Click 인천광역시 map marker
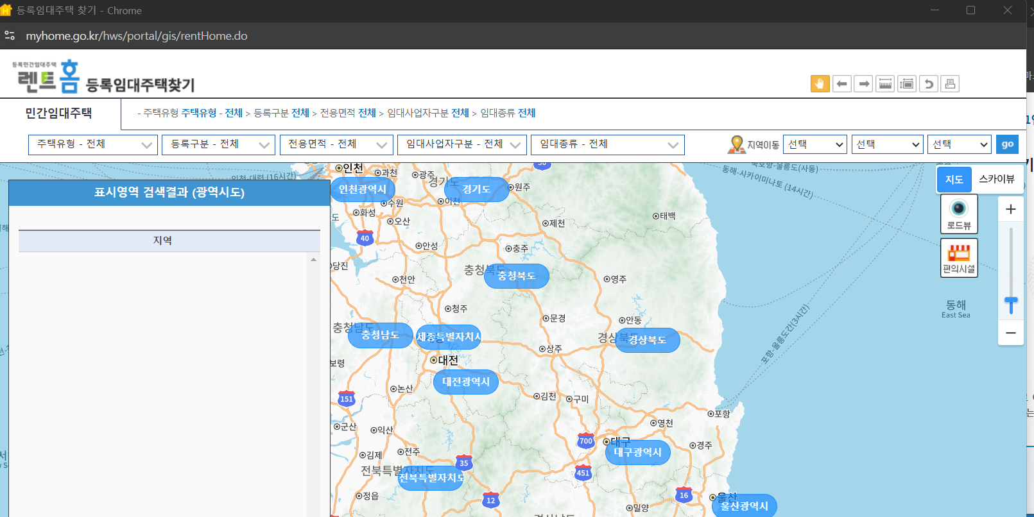 363,189
